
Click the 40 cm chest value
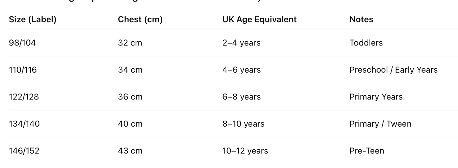point(130,124)
